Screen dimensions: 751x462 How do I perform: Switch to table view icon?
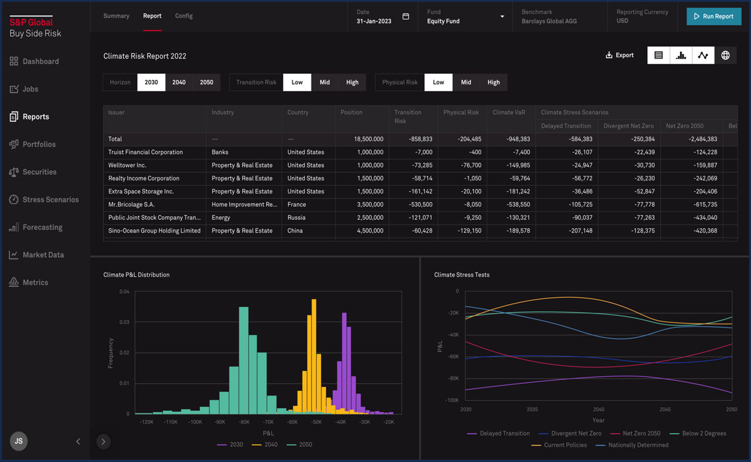point(658,55)
